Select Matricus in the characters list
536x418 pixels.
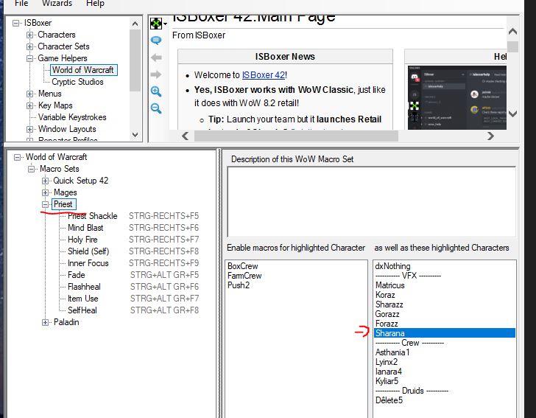tap(389, 285)
